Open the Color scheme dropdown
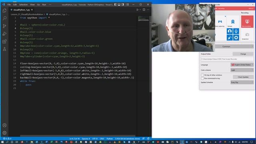256x144 pixels. pos(242,70)
